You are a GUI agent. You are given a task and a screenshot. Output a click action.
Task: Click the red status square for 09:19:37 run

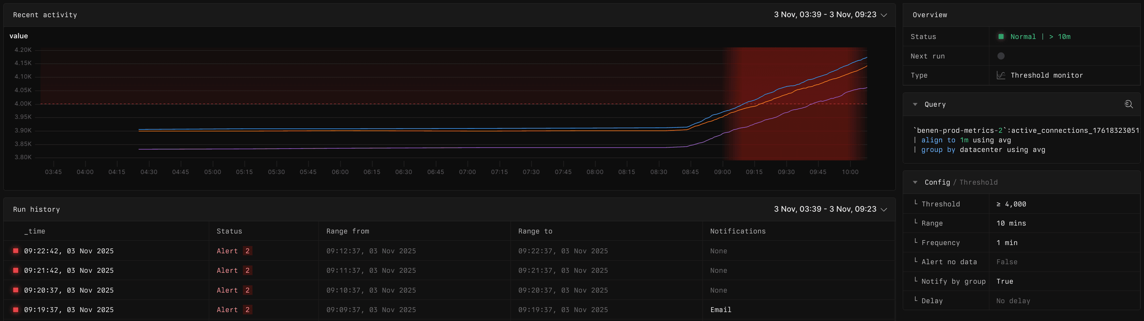[x=16, y=309]
